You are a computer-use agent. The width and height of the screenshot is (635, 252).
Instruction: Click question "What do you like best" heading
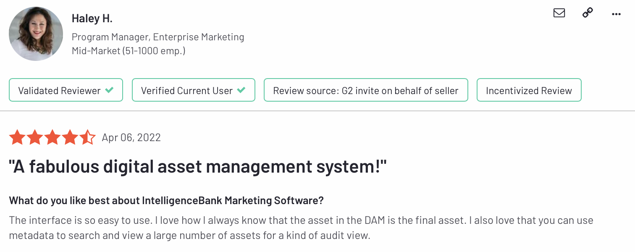(x=166, y=200)
